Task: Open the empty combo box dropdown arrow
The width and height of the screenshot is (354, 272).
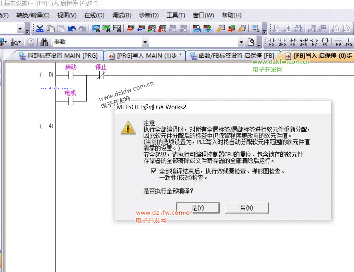Action: coord(241,42)
